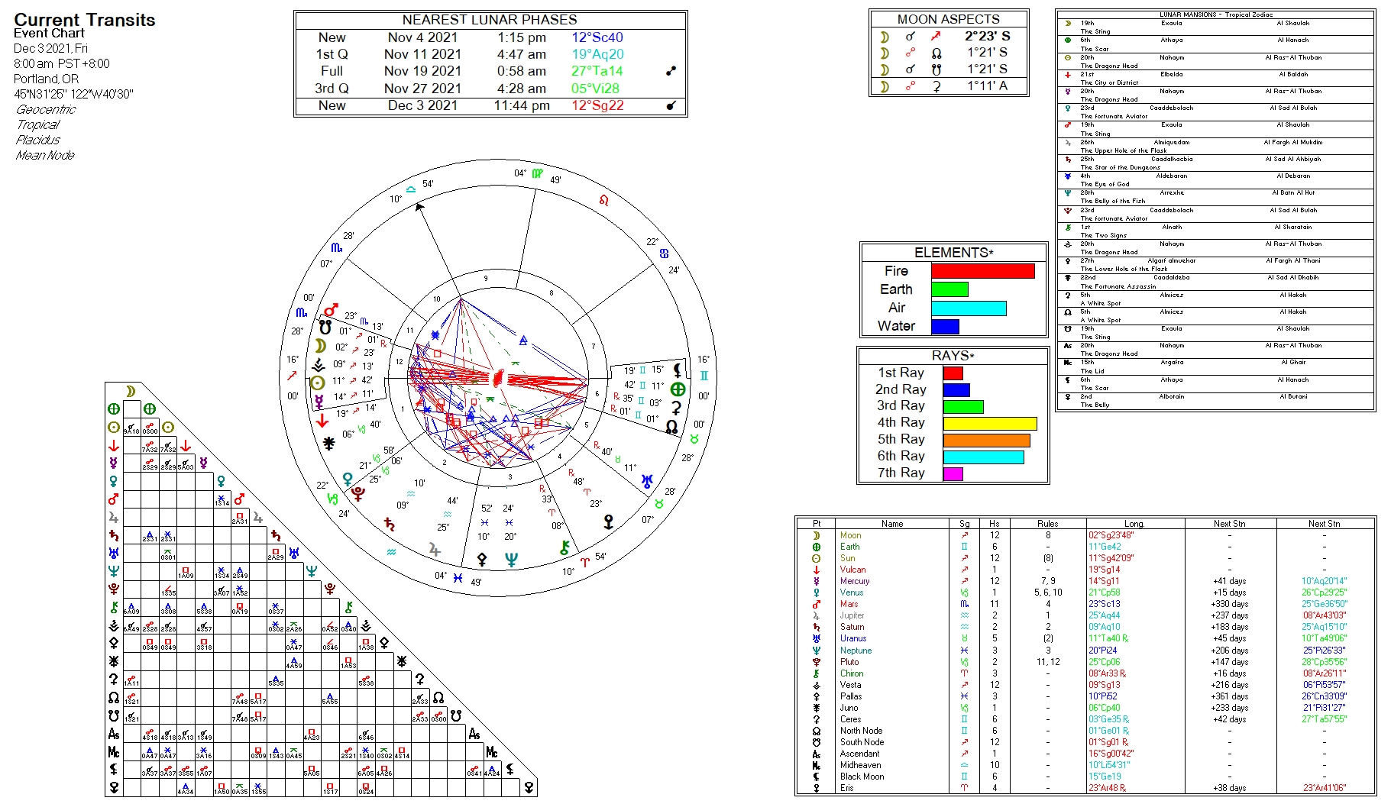Select the Jupiter glyph on the chart wheel
This screenshot has height=804, width=1391.
click(435, 550)
